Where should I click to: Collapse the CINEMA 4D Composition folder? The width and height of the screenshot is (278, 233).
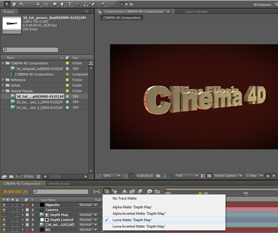tap(3, 63)
